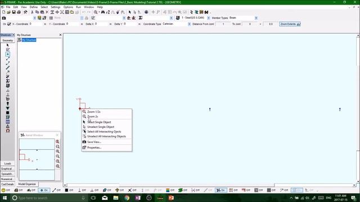Toggle the rainbow colors Off status button
360x202 pixels.
(170, 190)
